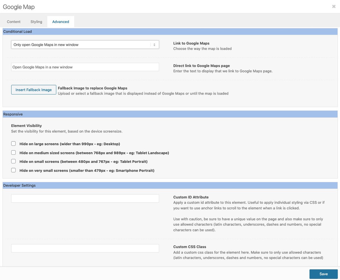Enable Hide on large screens checkbox
Viewport: 340px width, 280px height.
click(13, 143)
